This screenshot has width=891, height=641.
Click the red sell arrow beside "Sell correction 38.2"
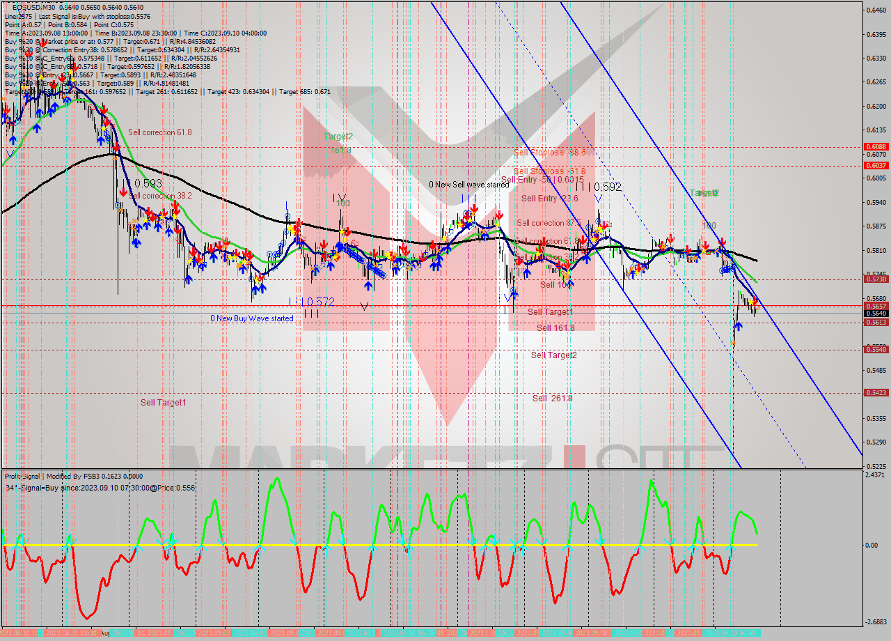click(x=123, y=192)
